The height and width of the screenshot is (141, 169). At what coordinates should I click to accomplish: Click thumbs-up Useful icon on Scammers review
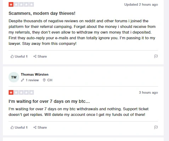point(12,57)
